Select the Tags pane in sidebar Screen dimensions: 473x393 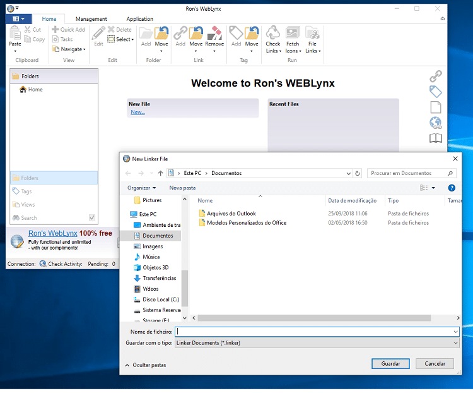[x=54, y=191]
